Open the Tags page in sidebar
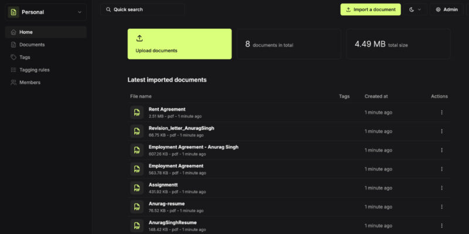 tap(46, 57)
